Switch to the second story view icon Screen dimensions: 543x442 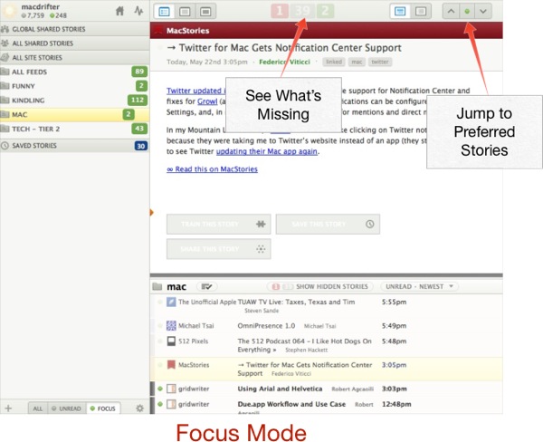click(x=185, y=12)
